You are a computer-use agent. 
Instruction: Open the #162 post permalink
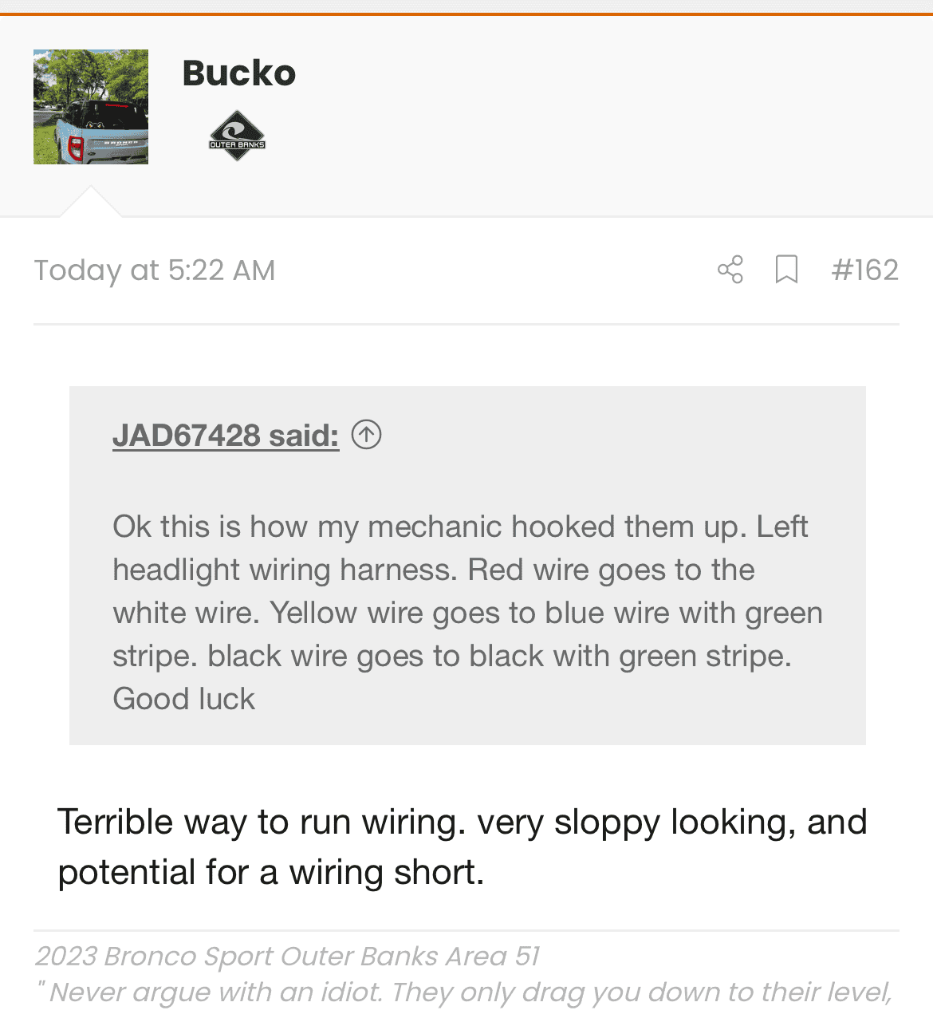[x=864, y=270]
